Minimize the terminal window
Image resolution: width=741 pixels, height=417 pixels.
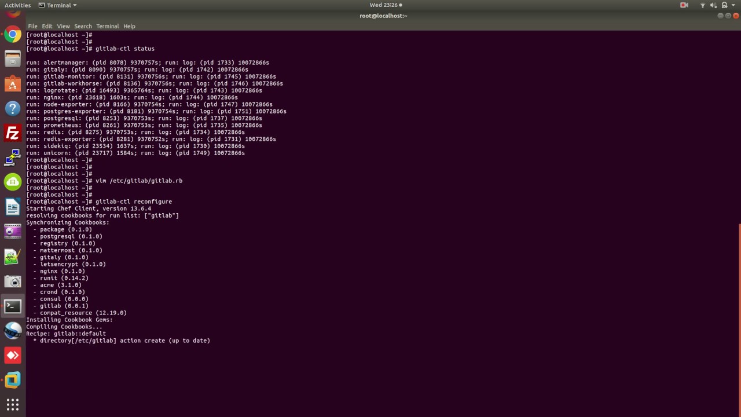[x=721, y=16]
